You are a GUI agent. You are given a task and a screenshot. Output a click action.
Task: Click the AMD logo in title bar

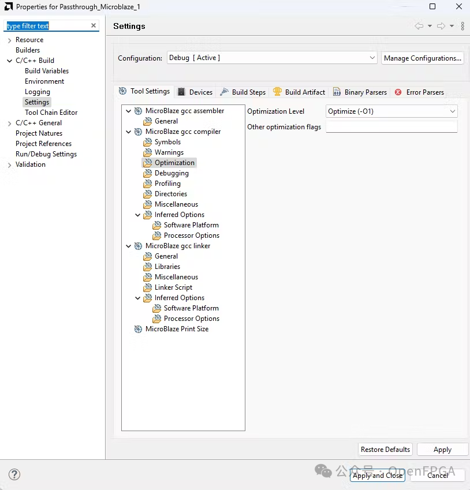click(9, 6)
